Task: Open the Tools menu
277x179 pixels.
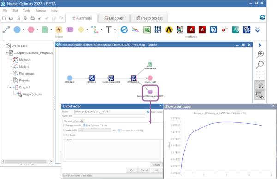Action: pos(26,11)
